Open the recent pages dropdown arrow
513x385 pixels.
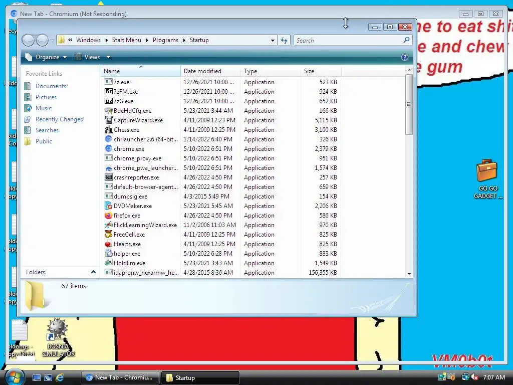[52, 40]
